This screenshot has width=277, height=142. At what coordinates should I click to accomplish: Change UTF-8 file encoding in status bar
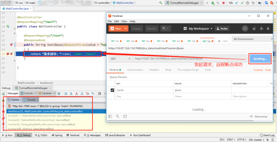242,140
